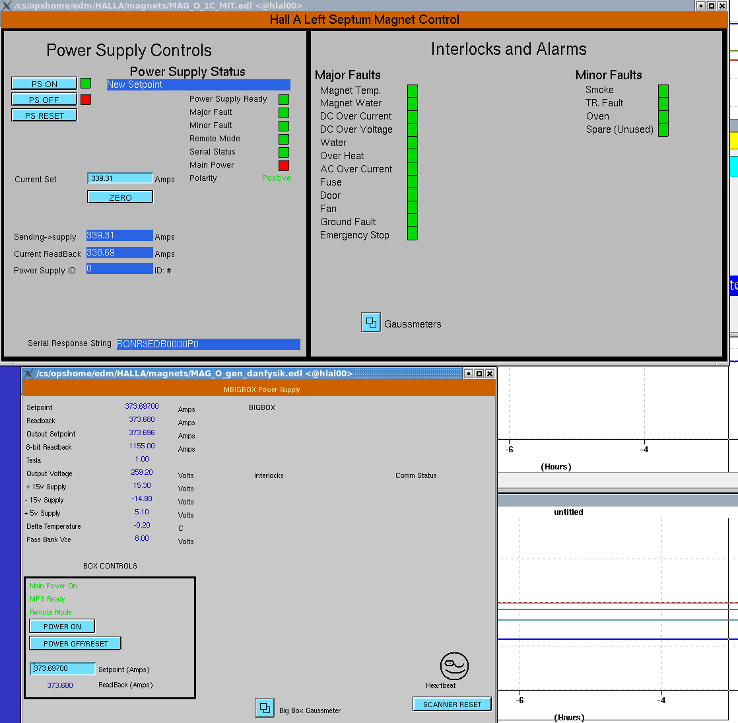Click the 8-bit Readback value 1155.00
Image resolution: width=738 pixels, height=723 pixels.
tap(142, 446)
